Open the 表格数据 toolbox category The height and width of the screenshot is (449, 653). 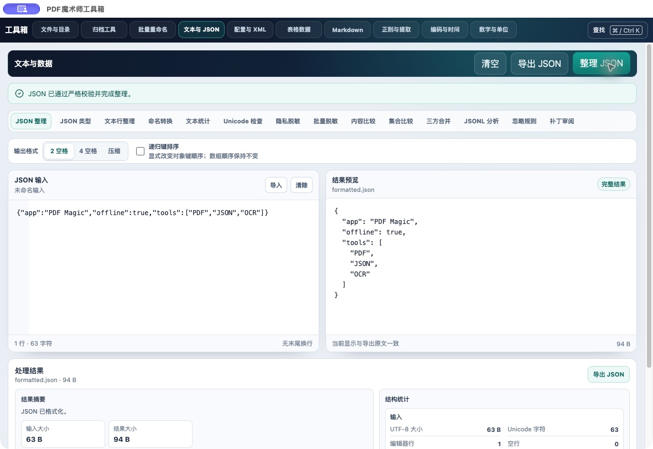tap(299, 29)
